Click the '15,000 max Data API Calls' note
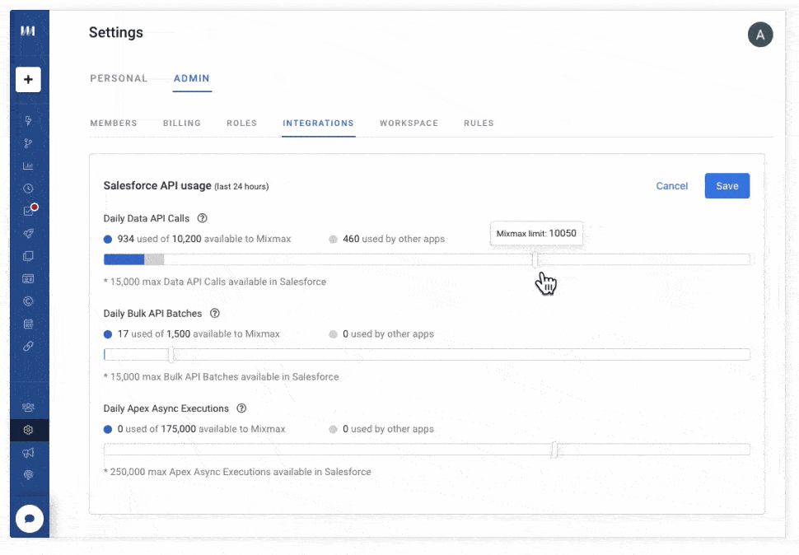 point(215,282)
